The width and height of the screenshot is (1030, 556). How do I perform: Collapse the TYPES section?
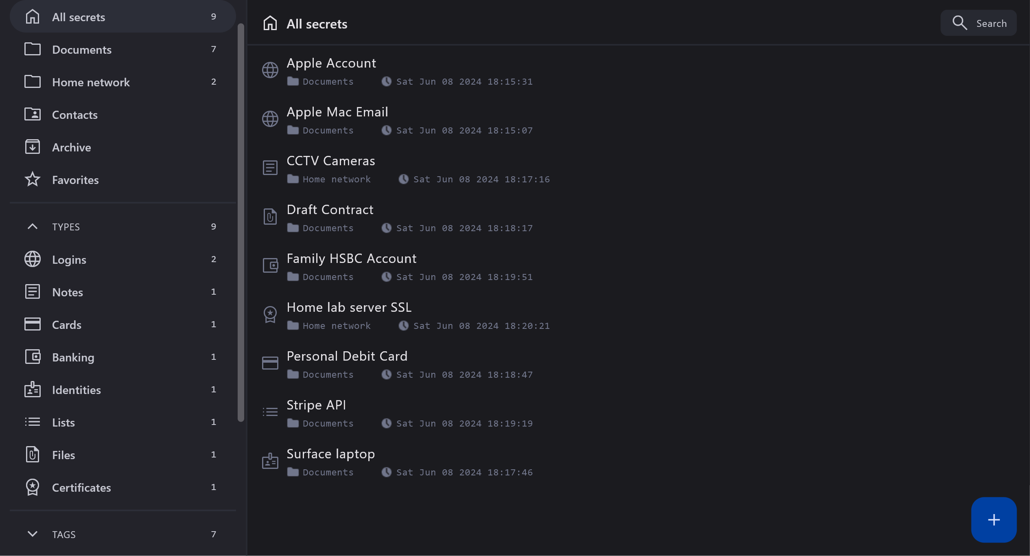pyautogui.click(x=33, y=227)
